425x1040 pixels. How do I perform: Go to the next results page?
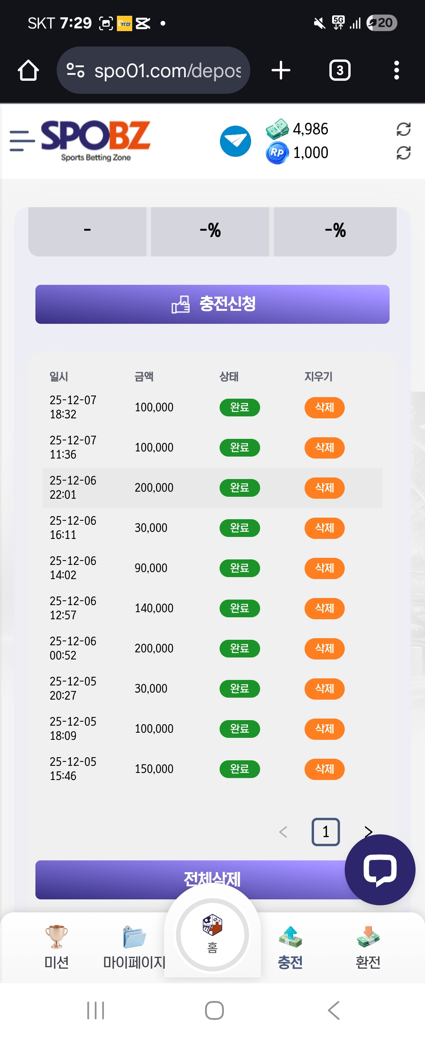[368, 831]
